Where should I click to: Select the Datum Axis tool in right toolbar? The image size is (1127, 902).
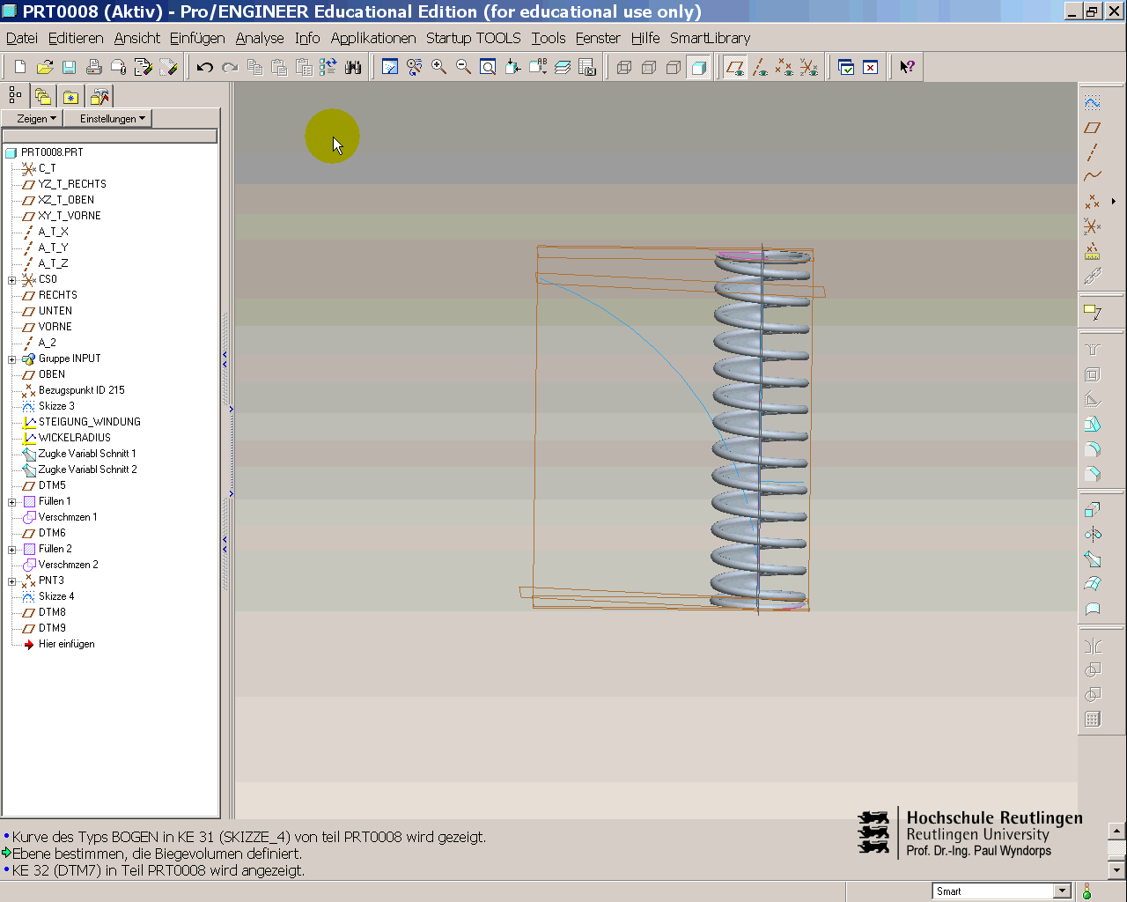pos(1093,152)
